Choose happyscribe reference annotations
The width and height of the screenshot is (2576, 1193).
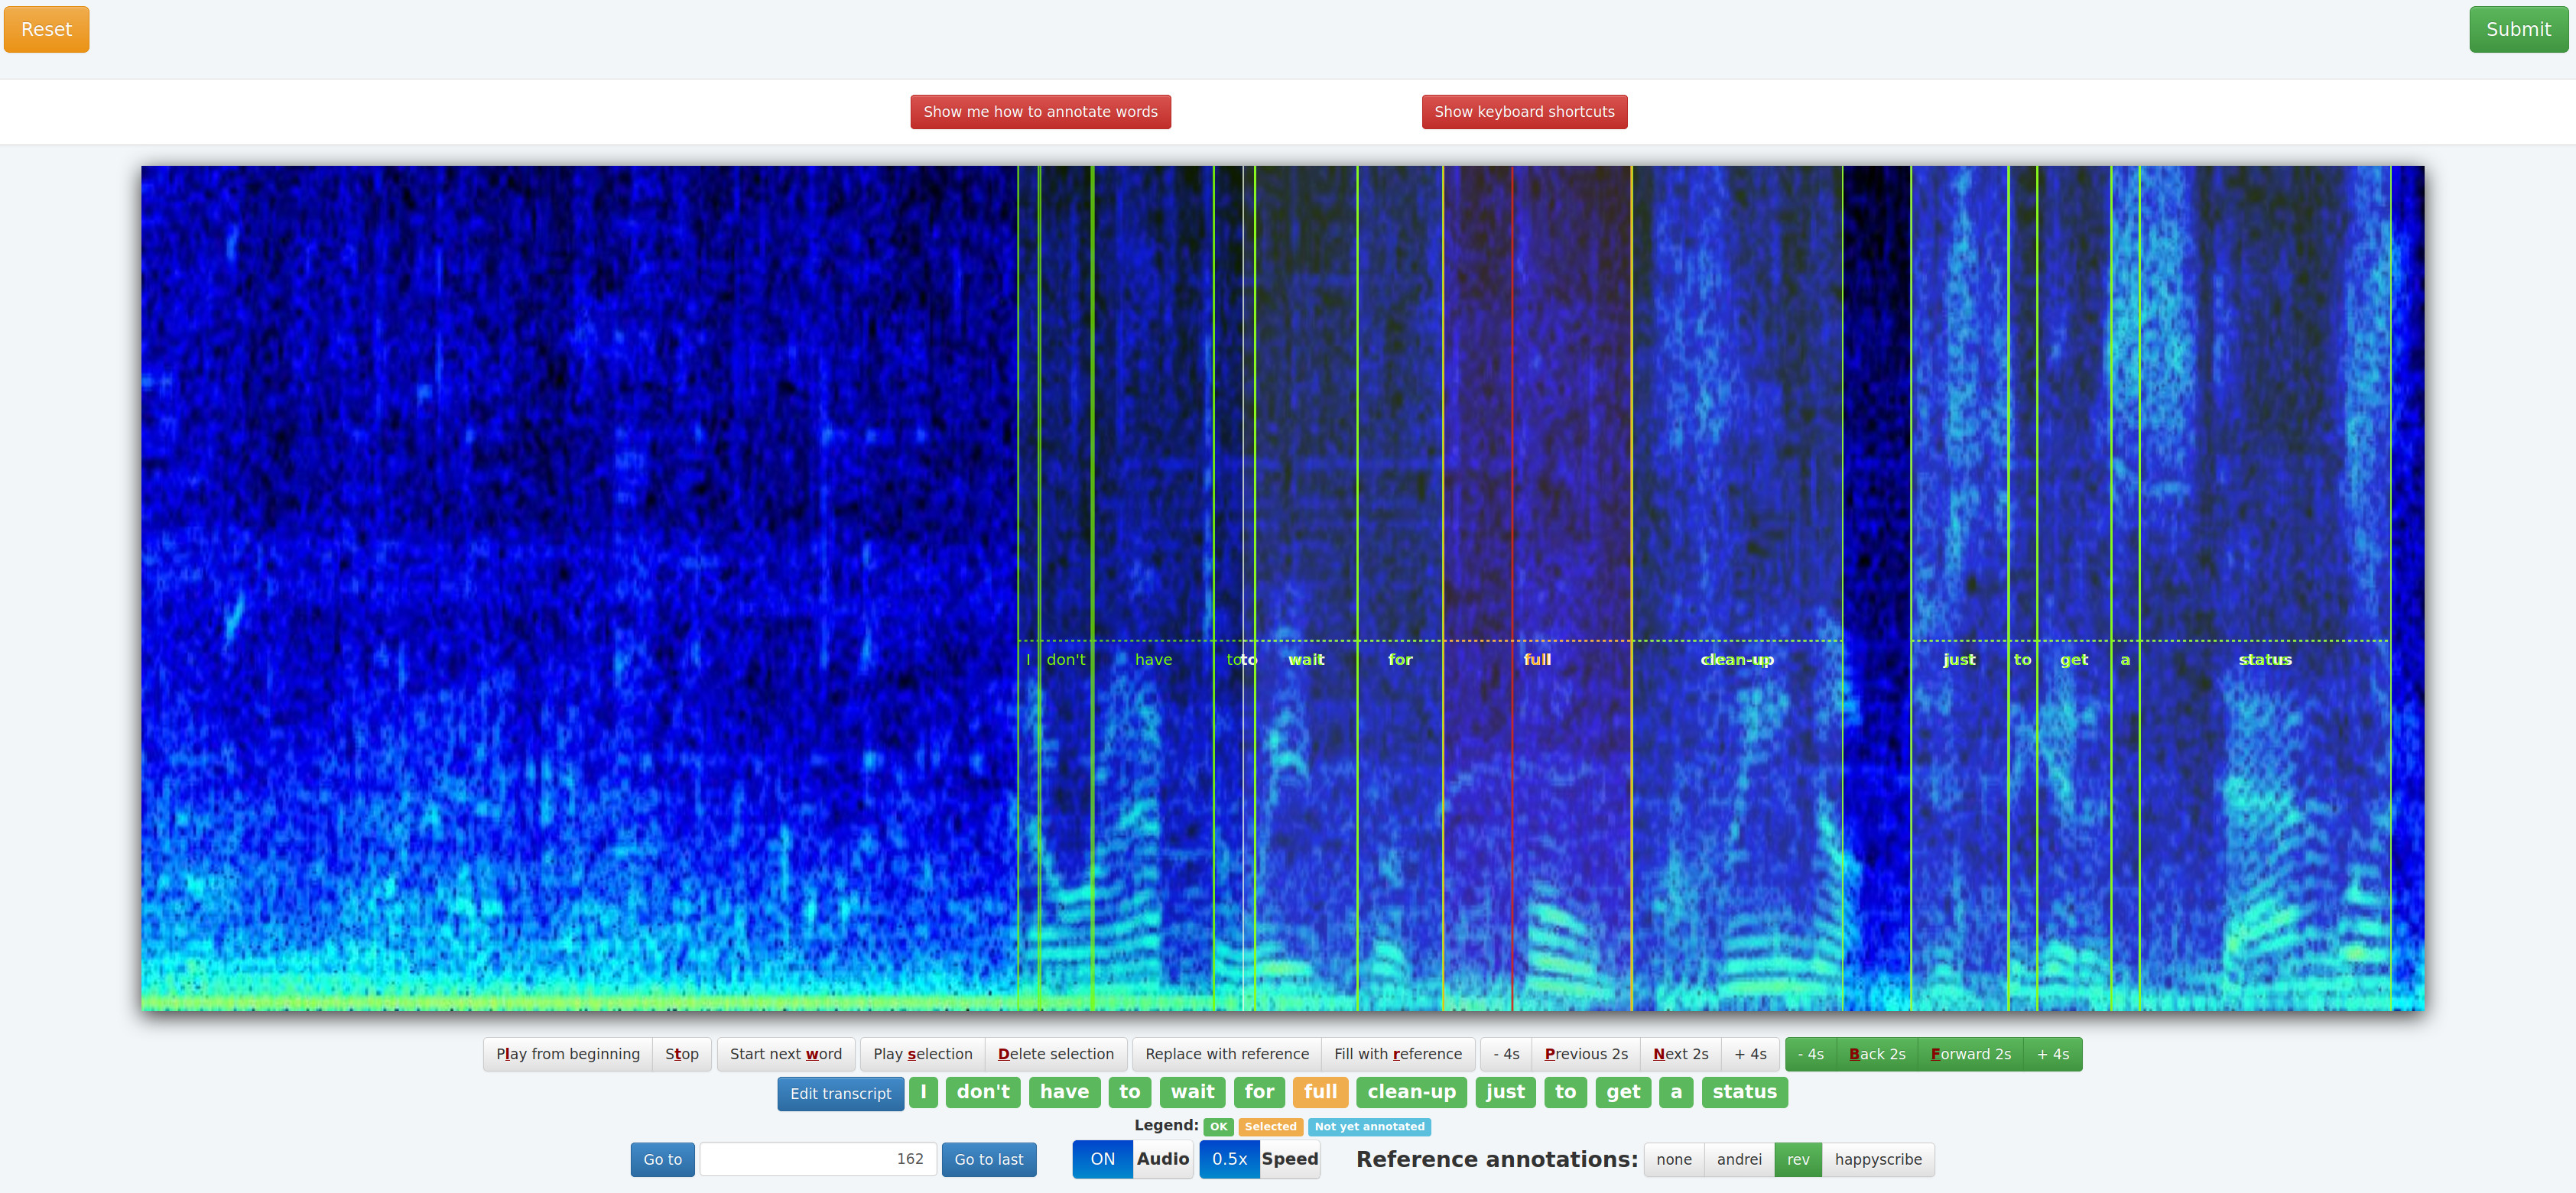(x=1877, y=1160)
